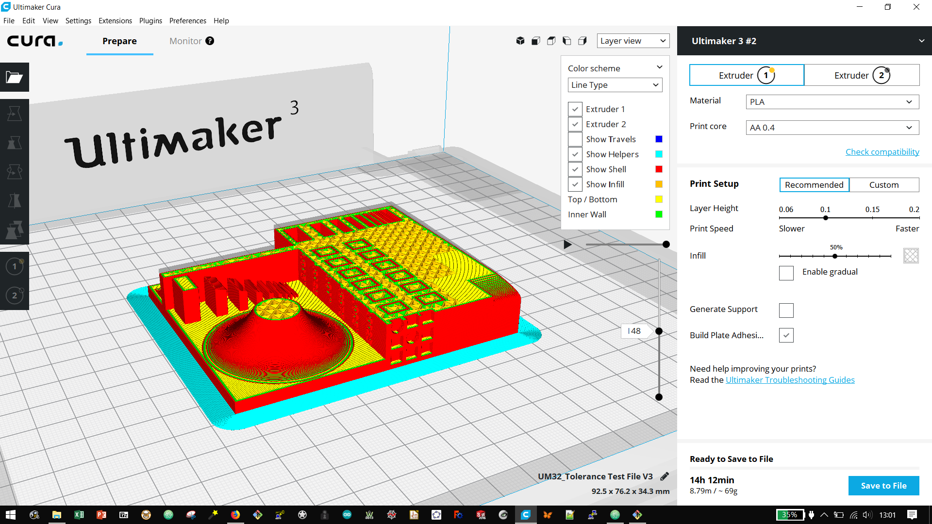932x524 pixels.
Task: Open the notification center icon in system tray
Action: coord(912,515)
